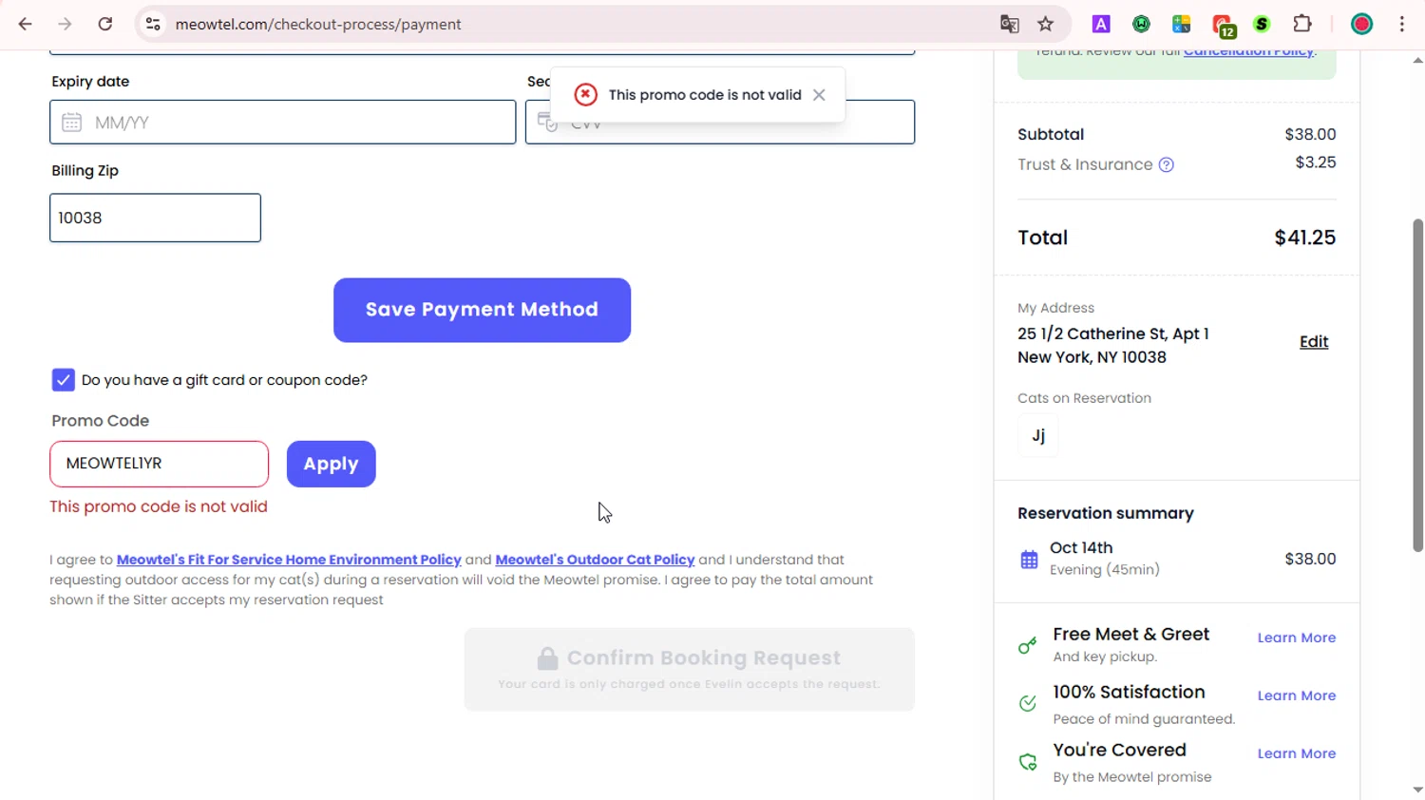Image resolution: width=1425 pixels, height=800 pixels.
Task: Click the 100% Satisfaction check icon
Action: (x=1028, y=704)
